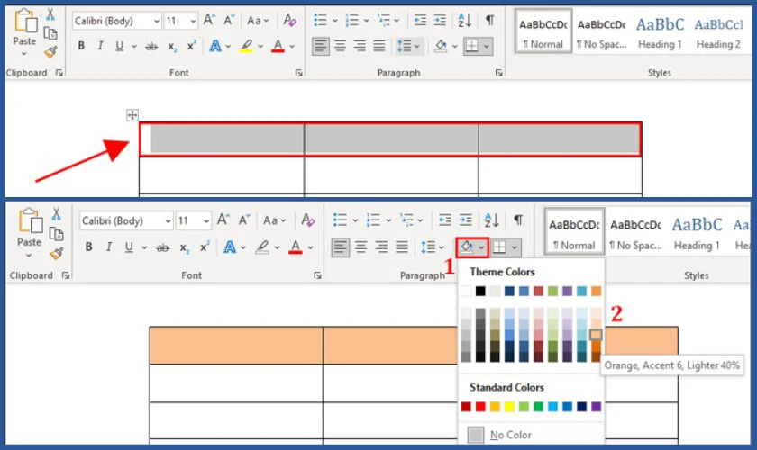
Task: Expand the Shading color dropdown arrow outlined in red
Action: point(482,247)
